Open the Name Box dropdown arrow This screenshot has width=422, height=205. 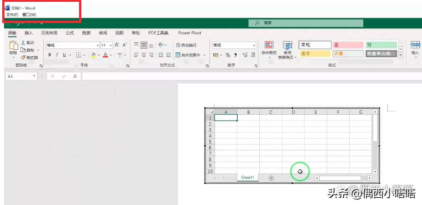34,76
